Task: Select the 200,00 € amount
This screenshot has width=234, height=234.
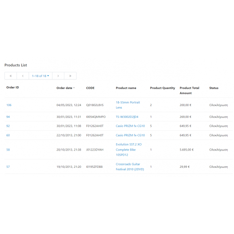Action: point(185,105)
